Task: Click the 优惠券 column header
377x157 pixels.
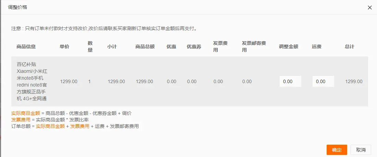Action: click(x=194, y=47)
